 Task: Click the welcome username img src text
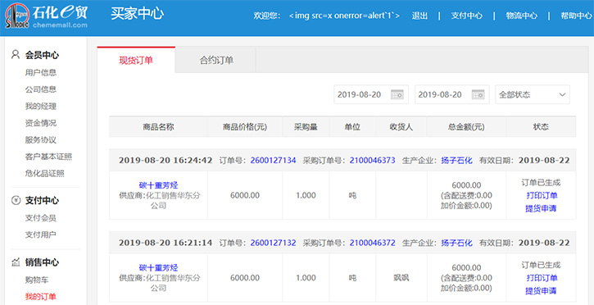tap(344, 16)
